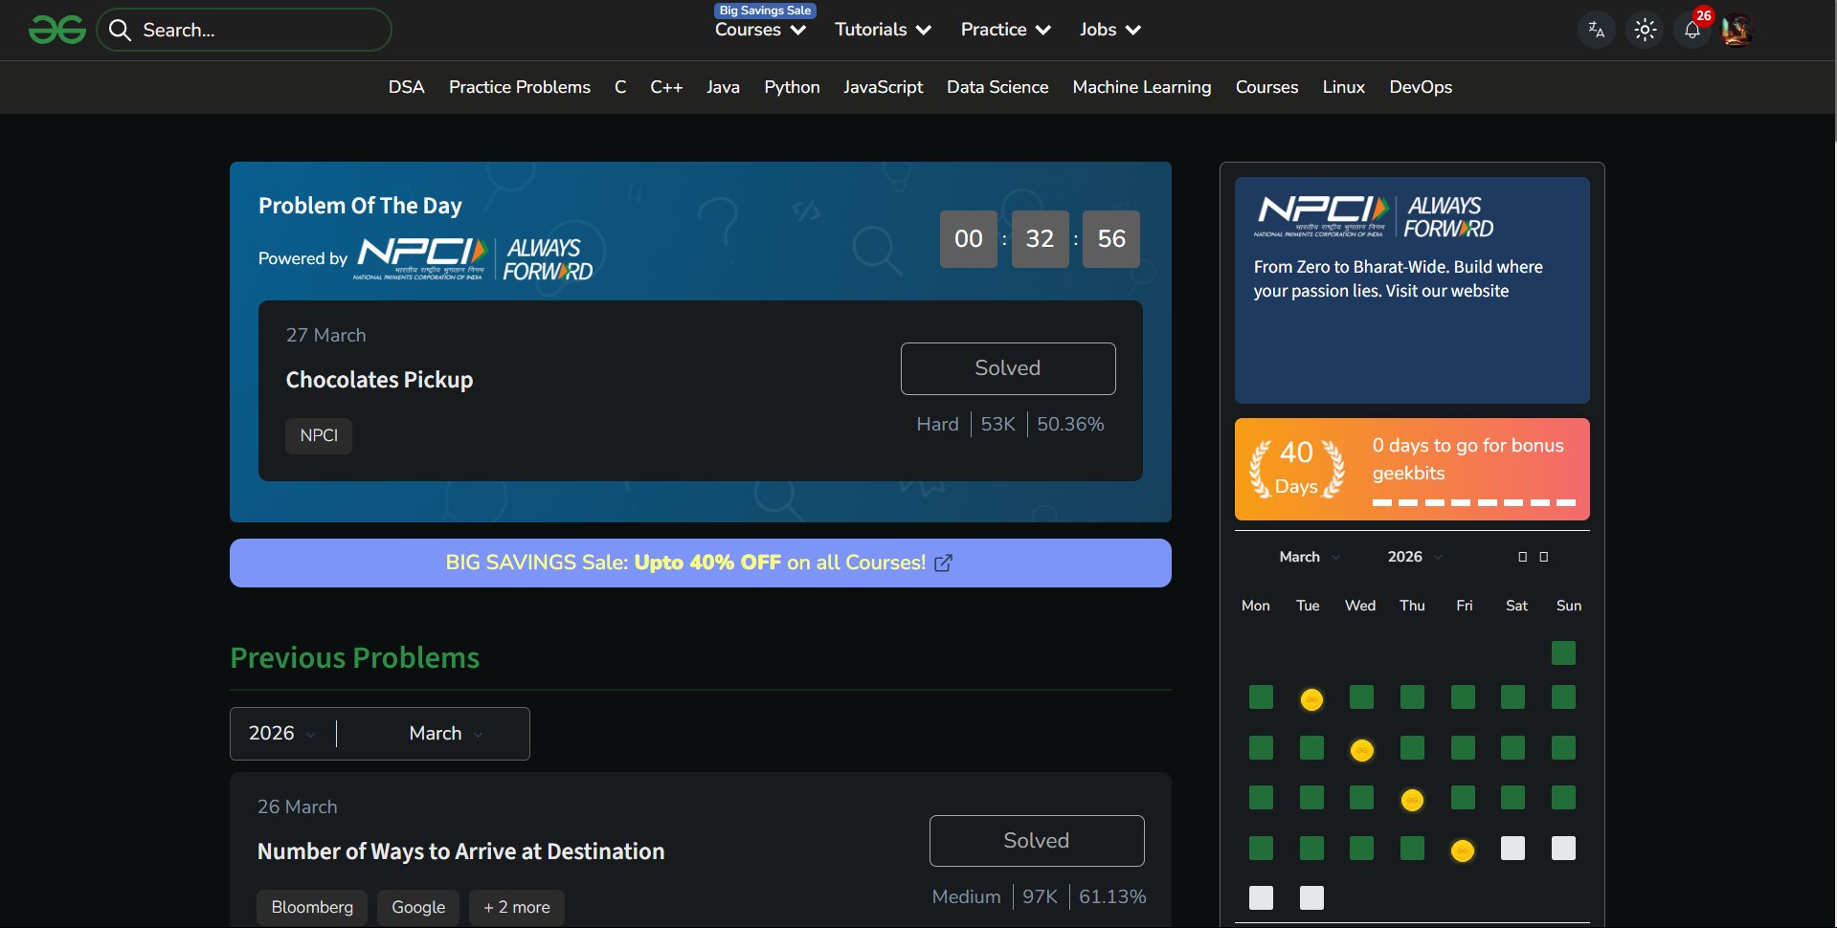Focus the Search input field

pos(244,30)
